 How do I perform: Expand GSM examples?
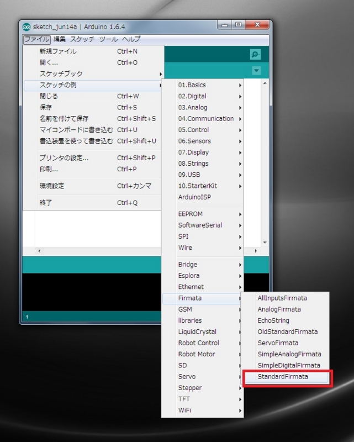click(202, 309)
